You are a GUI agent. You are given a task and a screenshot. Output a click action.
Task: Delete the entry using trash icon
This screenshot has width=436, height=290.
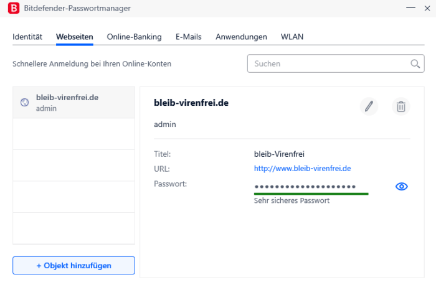[x=400, y=106]
